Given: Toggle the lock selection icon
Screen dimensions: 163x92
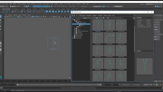Looking at the screenshot, I should coord(50,6).
